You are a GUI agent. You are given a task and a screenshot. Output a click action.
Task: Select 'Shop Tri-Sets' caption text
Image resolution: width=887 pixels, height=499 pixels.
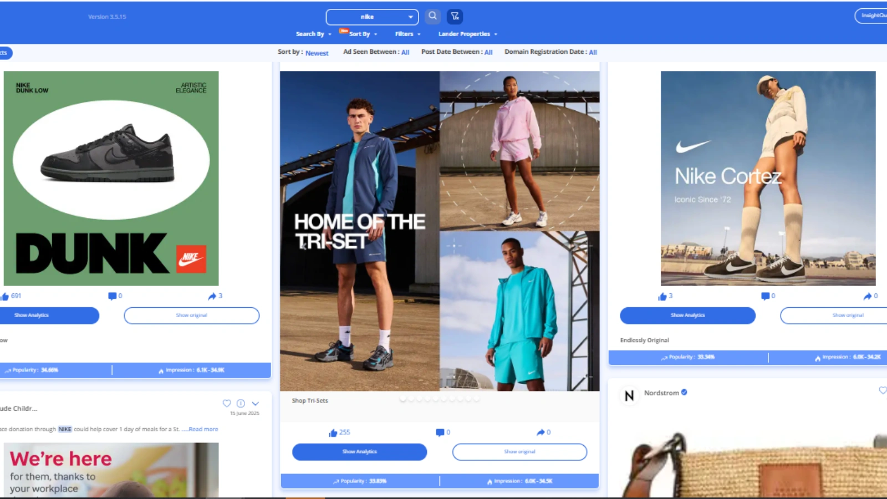coord(310,400)
